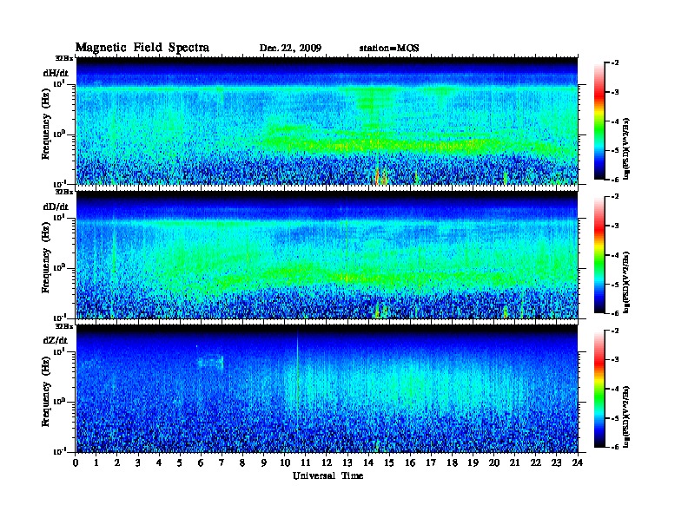
Task: Click hour '9' on Universal Time axis
Action: click(264, 463)
